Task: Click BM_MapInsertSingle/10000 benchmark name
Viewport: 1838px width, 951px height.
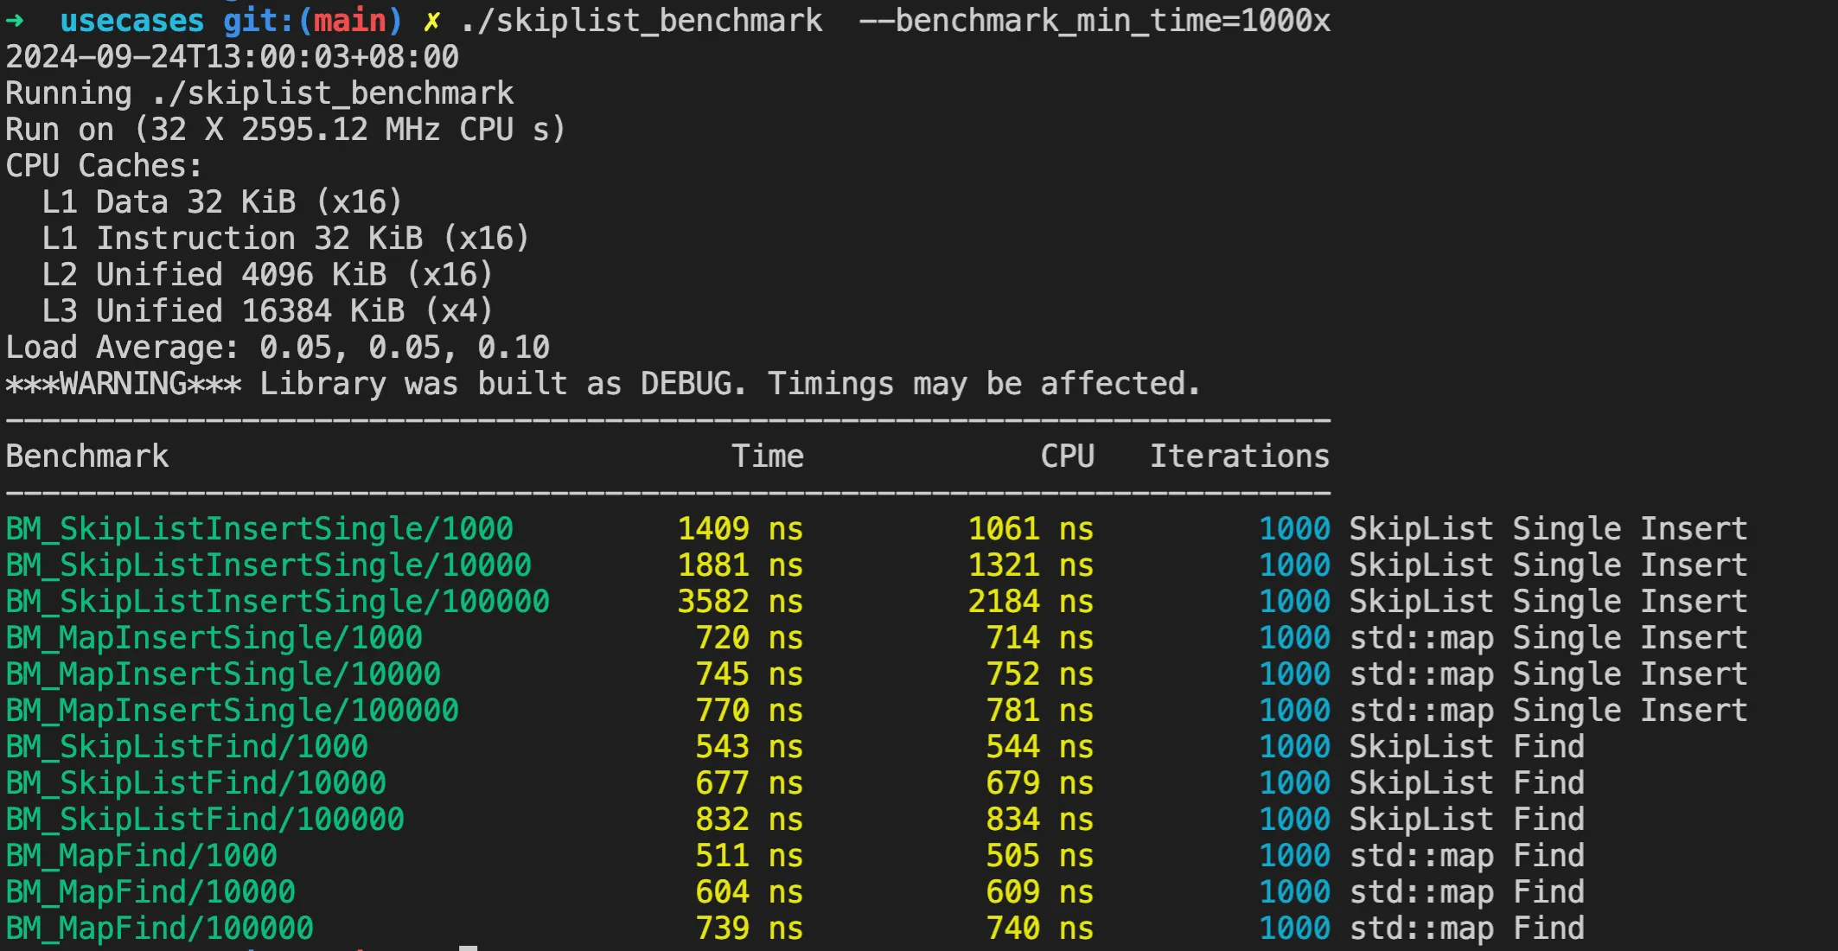Action: click(223, 674)
